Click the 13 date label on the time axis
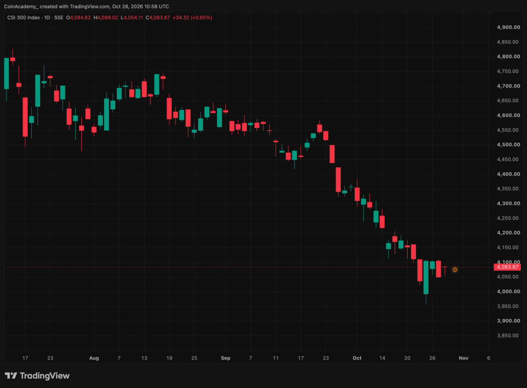Screen dimensions: 527x388 [144, 358]
